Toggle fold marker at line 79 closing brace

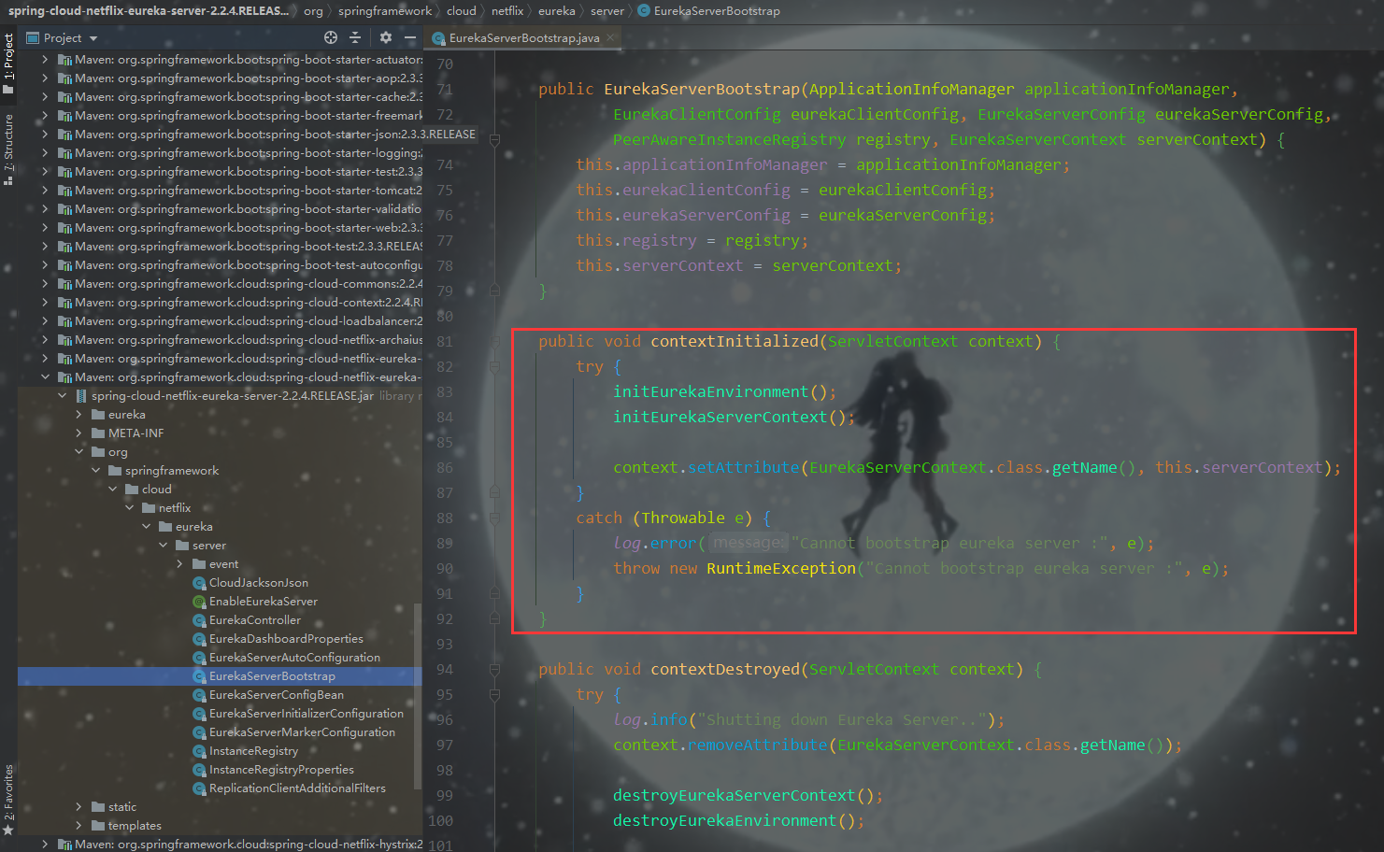coord(494,291)
